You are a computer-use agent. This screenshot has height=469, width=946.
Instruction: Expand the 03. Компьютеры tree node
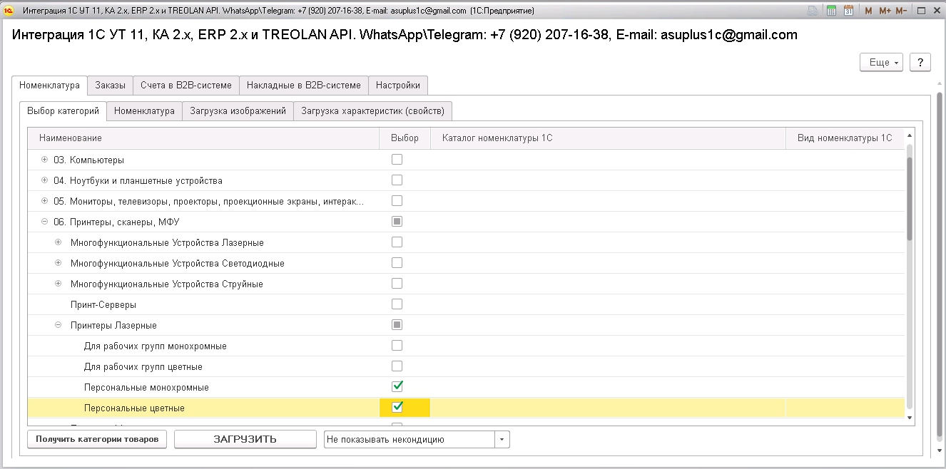tap(45, 160)
